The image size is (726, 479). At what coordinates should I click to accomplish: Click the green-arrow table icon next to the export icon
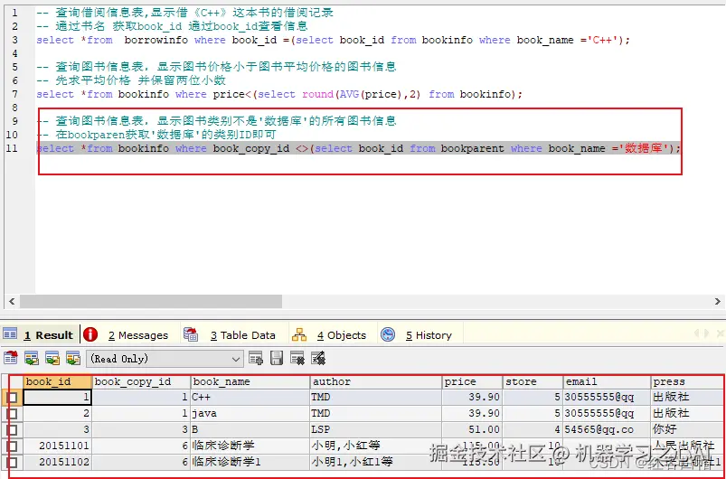click(32, 358)
